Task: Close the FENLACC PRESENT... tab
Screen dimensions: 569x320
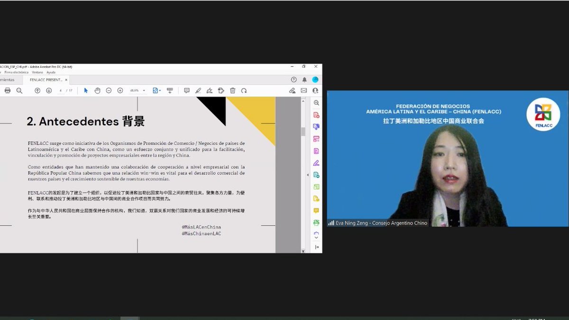Action: (66, 80)
